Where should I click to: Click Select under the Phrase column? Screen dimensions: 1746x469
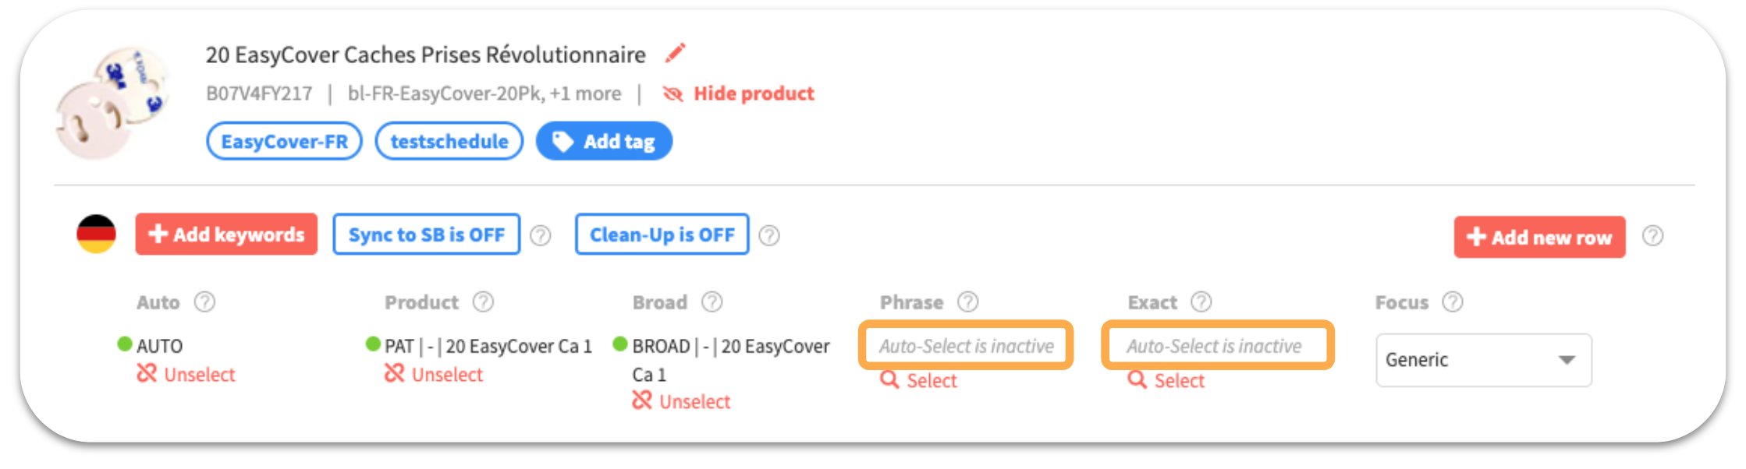(918, 380)
